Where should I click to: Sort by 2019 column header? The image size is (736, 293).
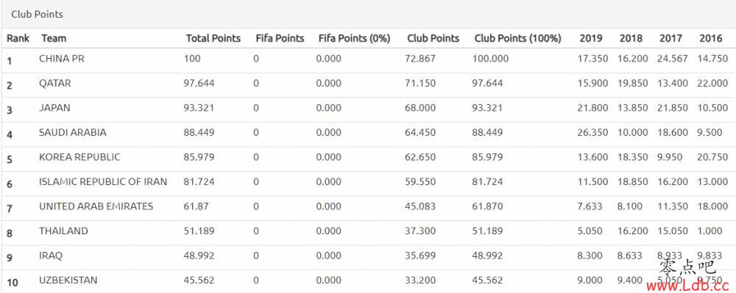pos(591,38)
